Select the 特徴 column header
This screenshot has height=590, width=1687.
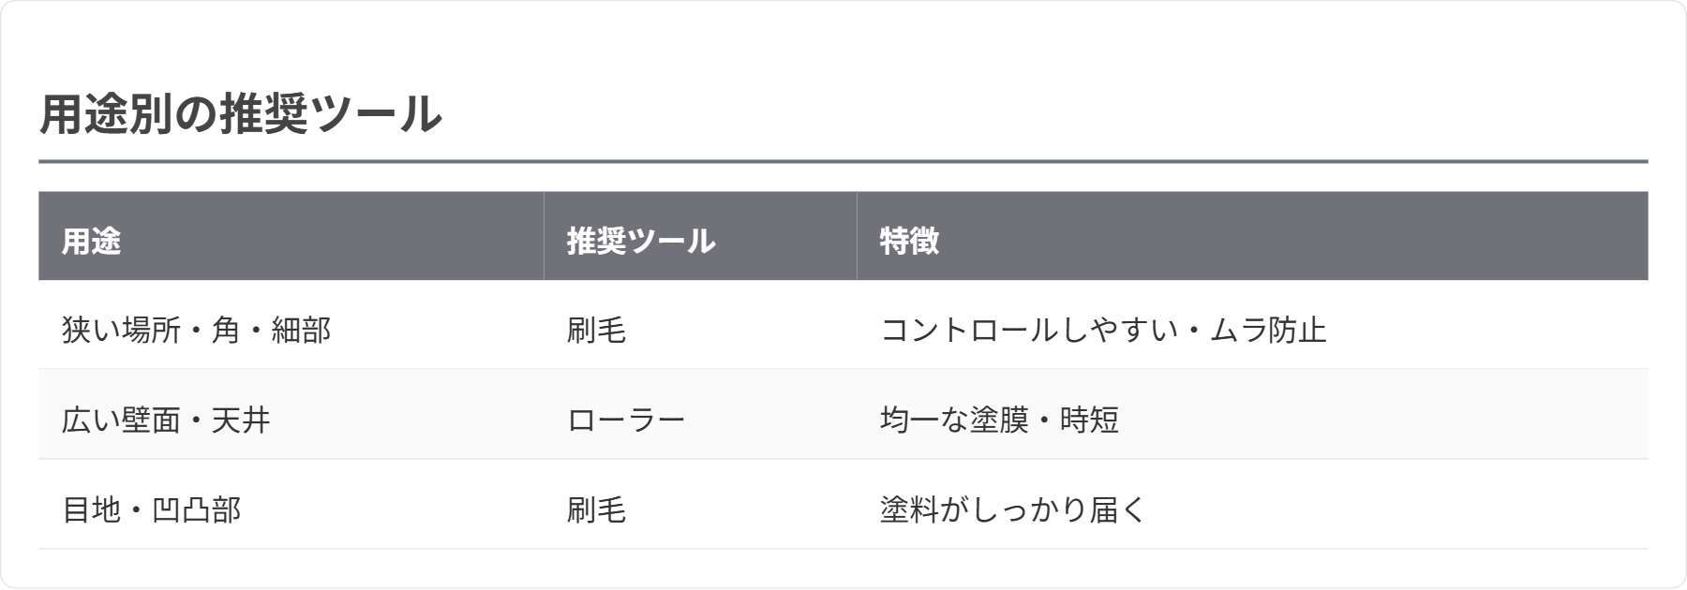(x=909, y=242)
